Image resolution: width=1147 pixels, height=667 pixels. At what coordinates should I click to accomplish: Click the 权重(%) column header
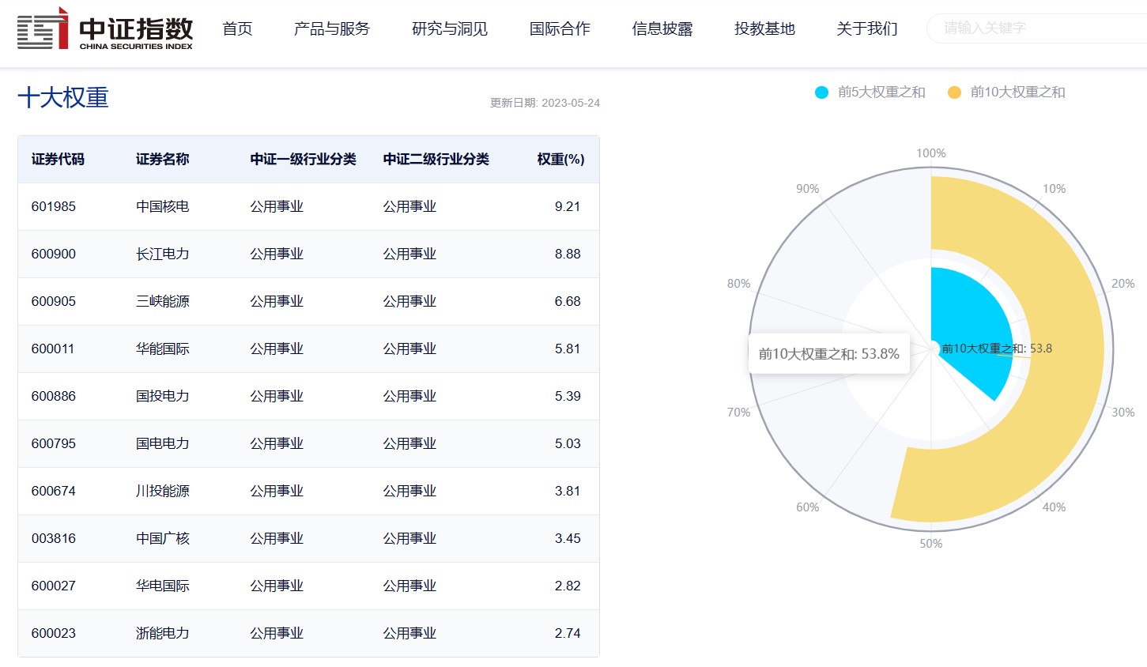coord(560,159)
